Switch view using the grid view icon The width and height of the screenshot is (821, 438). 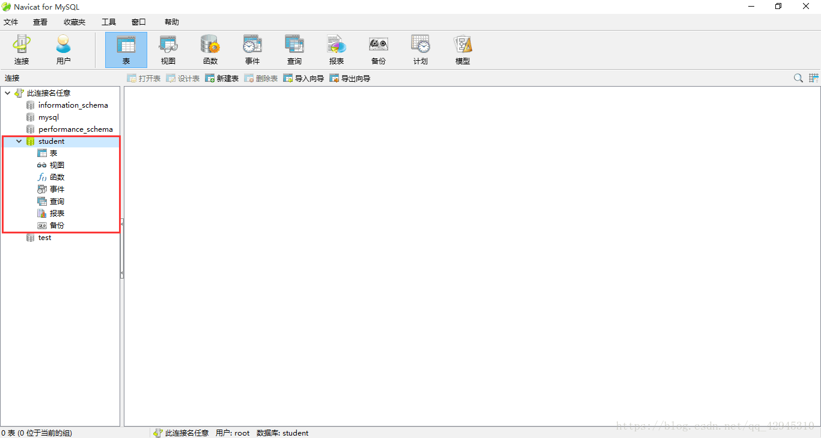tap(814, 78)
